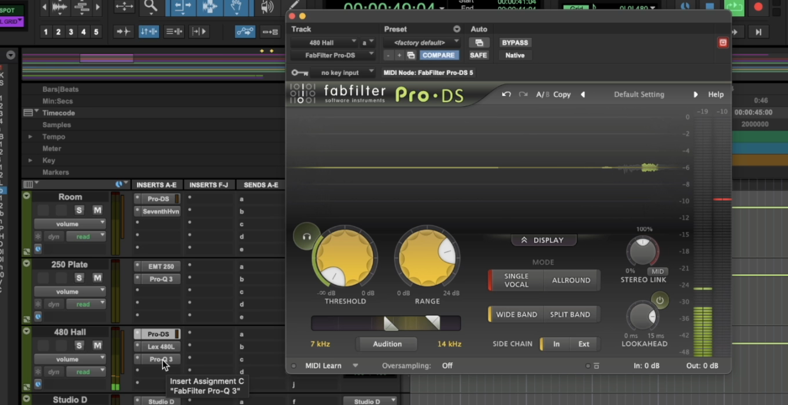Toggle the lookahead power button
Screen dimensions: 788x405
[x=659, y=301]
